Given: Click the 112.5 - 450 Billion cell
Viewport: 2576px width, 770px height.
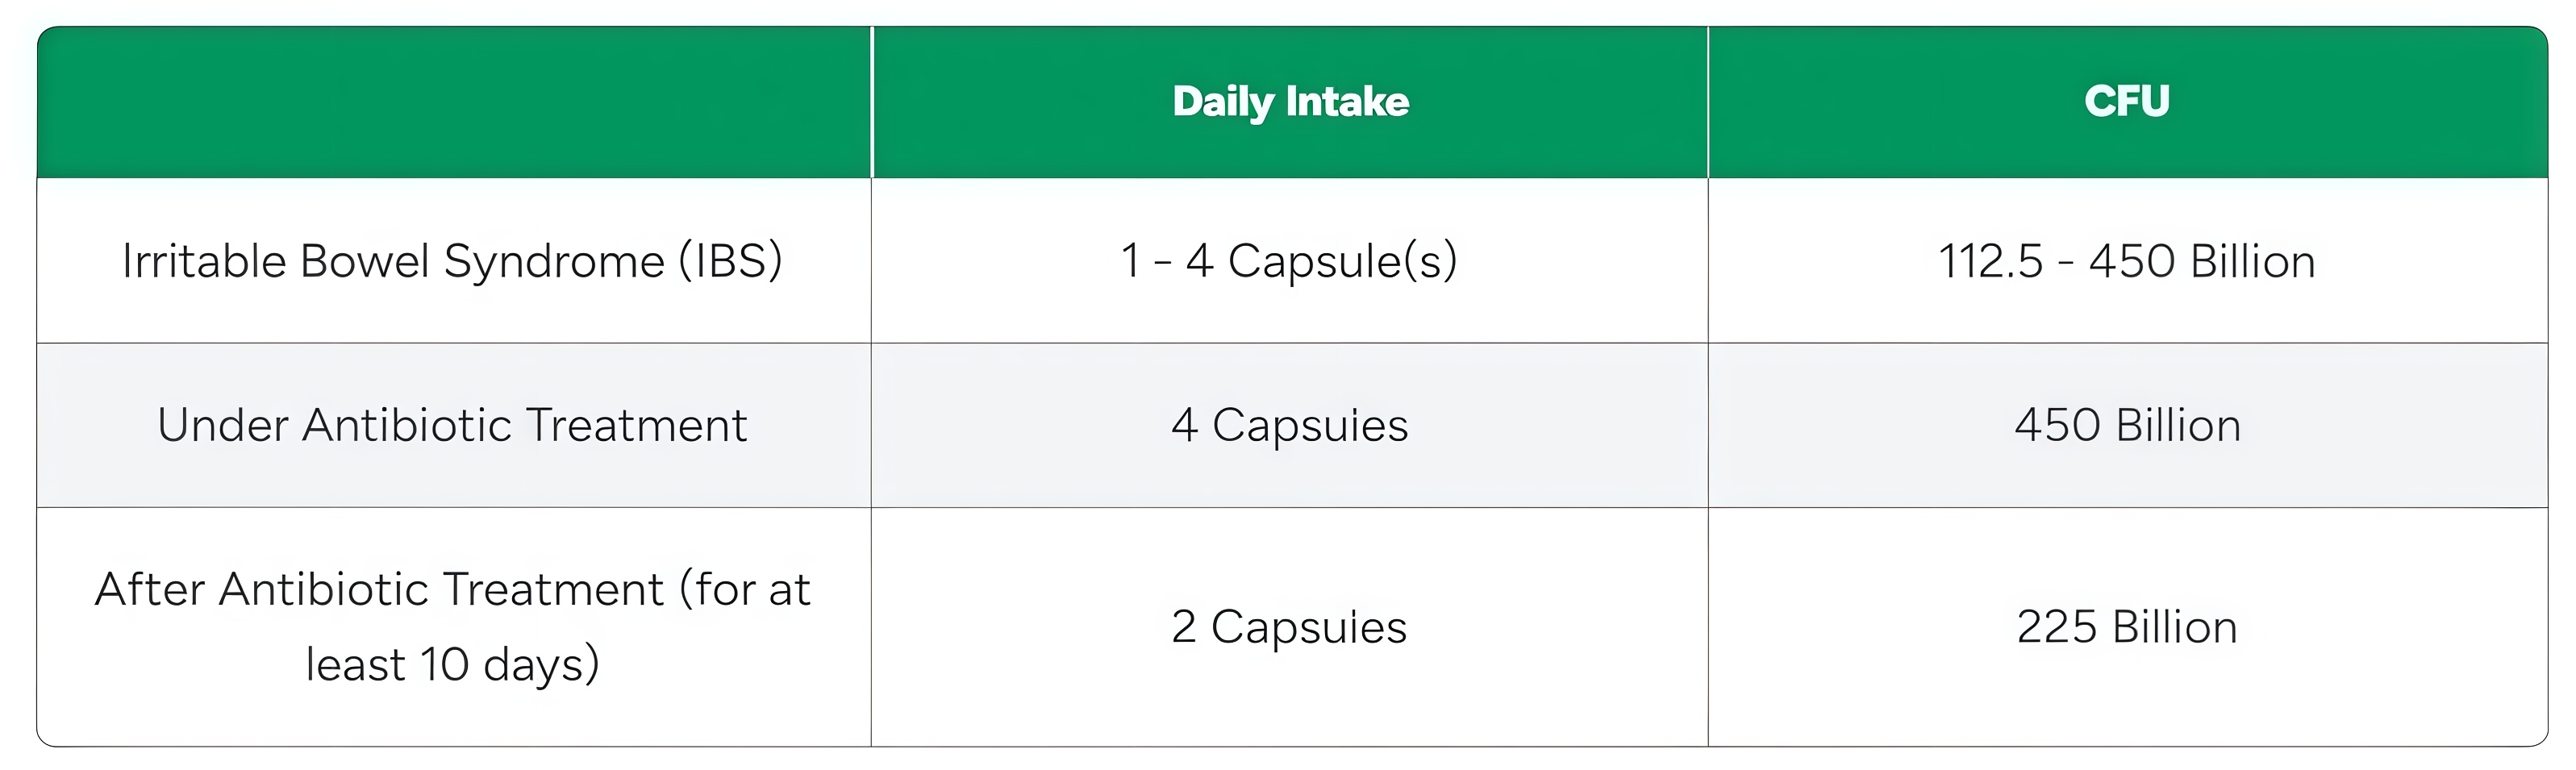Looking at the screenshot, I should point(2126,261).
